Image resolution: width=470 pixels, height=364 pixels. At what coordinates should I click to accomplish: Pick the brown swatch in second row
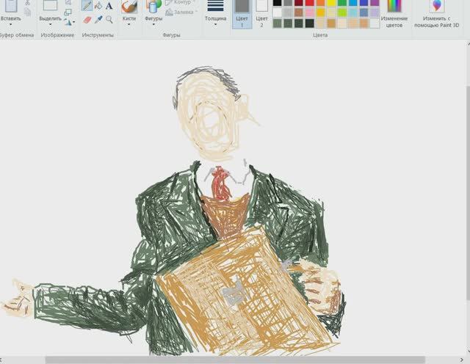click(x=299, y=12)
